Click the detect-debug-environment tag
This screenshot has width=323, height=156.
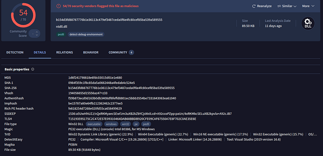[x=86, y=34]
